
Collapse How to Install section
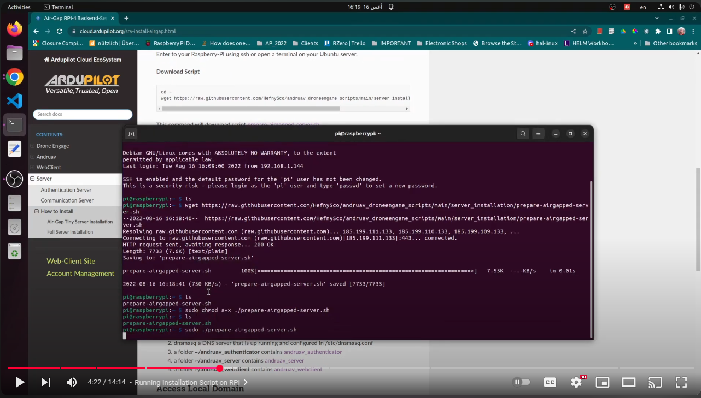37,211
